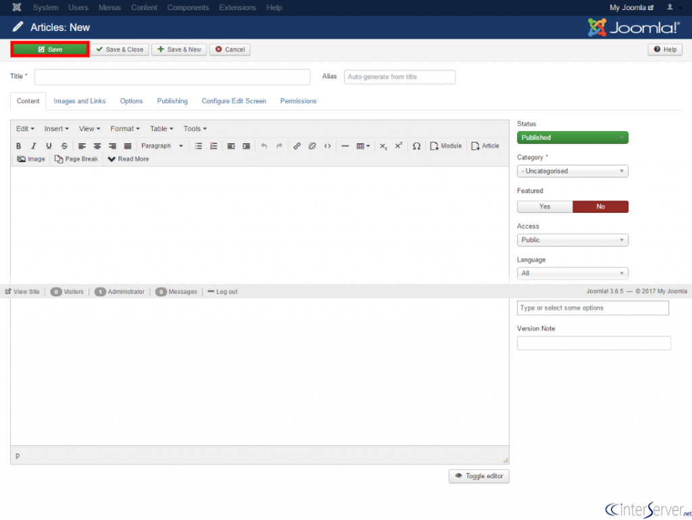Switch to the Options tab
This screenshot has height=520, width=692.
pyautogui.click(x=131, y=101)
